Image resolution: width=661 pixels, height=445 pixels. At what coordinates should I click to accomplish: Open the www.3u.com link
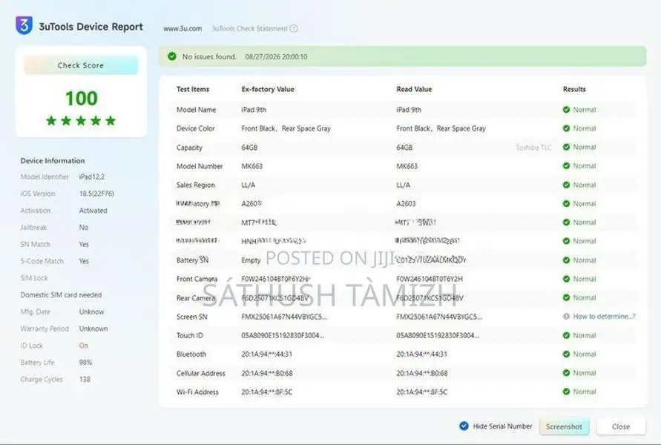(x=182, y=29)
